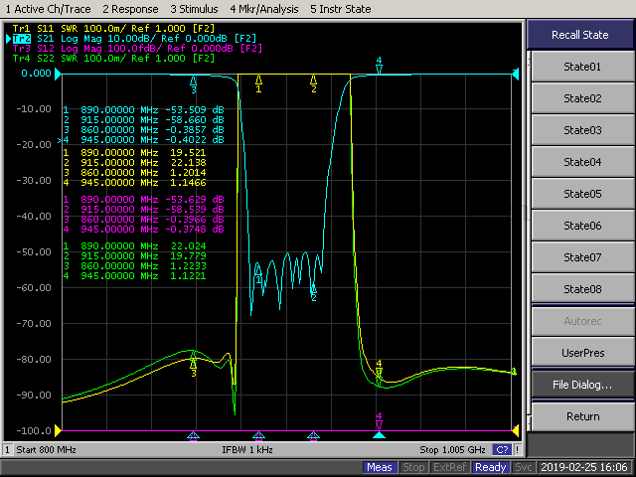636x477 pixels.
Task: Click cyan readout 860.00000 MHz -0.3857 dB
Action: tap(143, 130)
